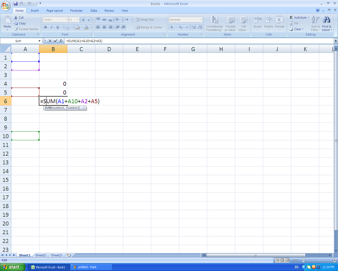Toggle Bold formatting button
The width and height of the screenshot is (338, 271).
click(45, 27)
